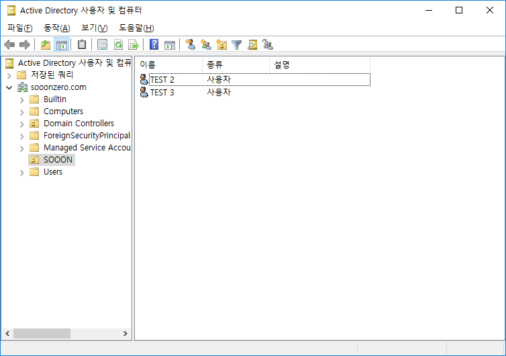Image resolution: width=506 pixels, height=356 pixels.
Task: Maximize the Active Directory window
Action: pos(459,10)
